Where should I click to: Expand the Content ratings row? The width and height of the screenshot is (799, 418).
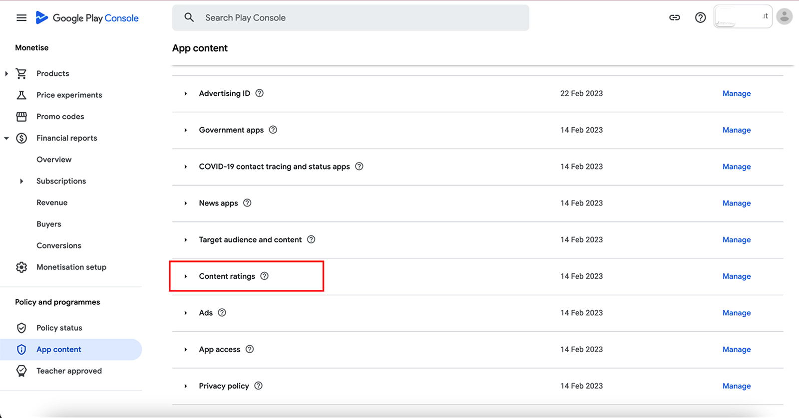coord(186,276)
